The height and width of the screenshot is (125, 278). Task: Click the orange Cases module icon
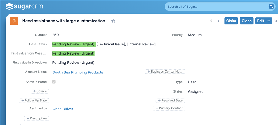pos(14,21)
